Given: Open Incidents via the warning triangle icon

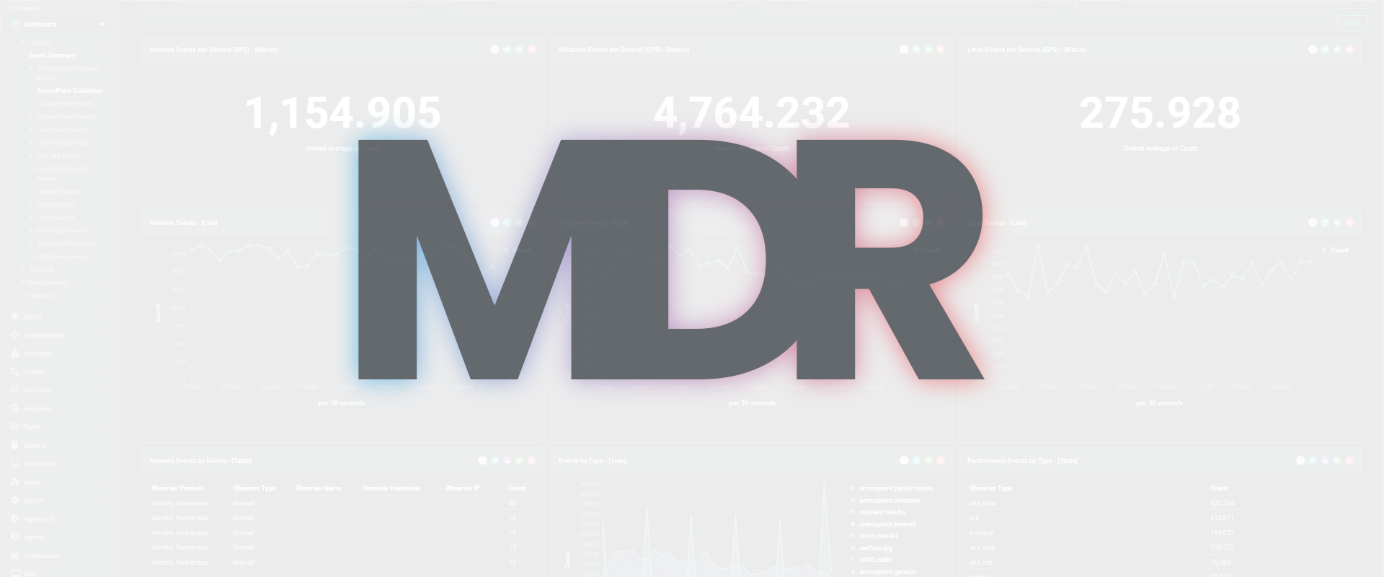Looking at the screenshot, I should [14, 353].
